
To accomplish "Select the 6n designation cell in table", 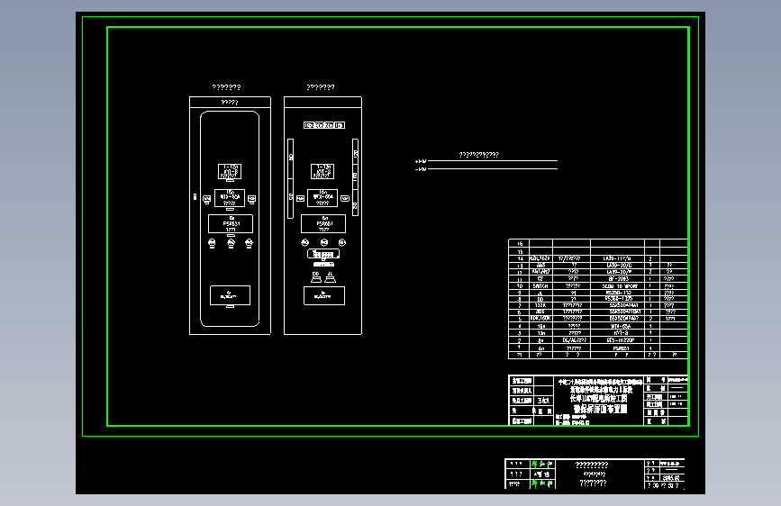I will [x=540, y=348].
